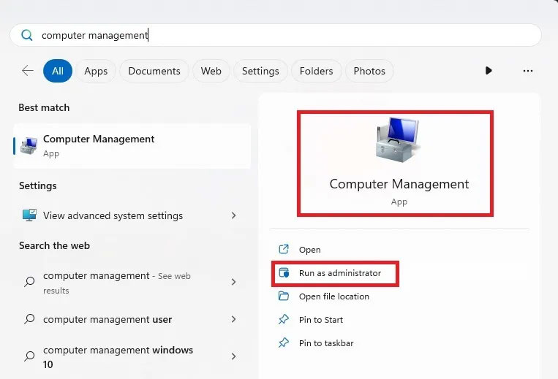Expand View advanced system settings chevron

tap(234, 215)
